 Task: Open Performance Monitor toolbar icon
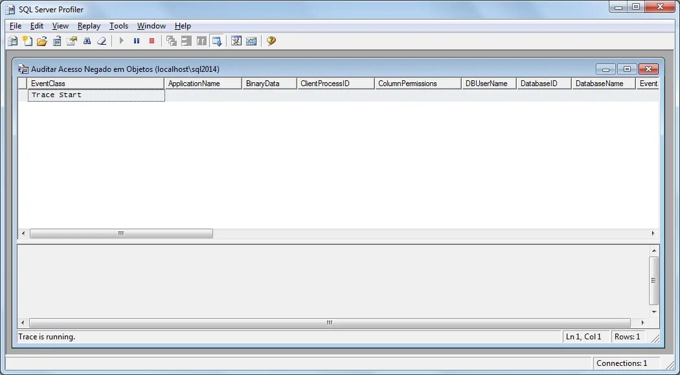click(x=251, y=41)
